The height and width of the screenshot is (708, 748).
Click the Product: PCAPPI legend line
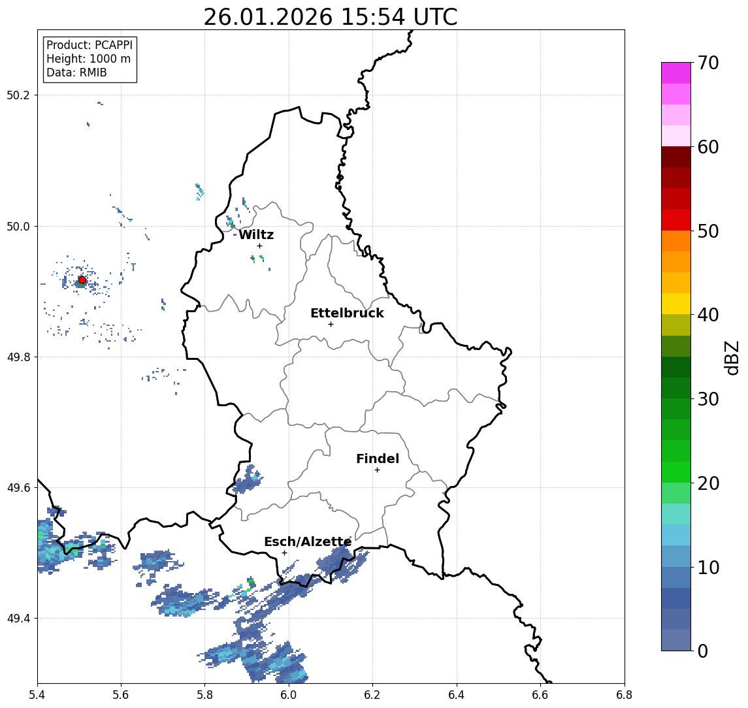(x=89, y=45)
